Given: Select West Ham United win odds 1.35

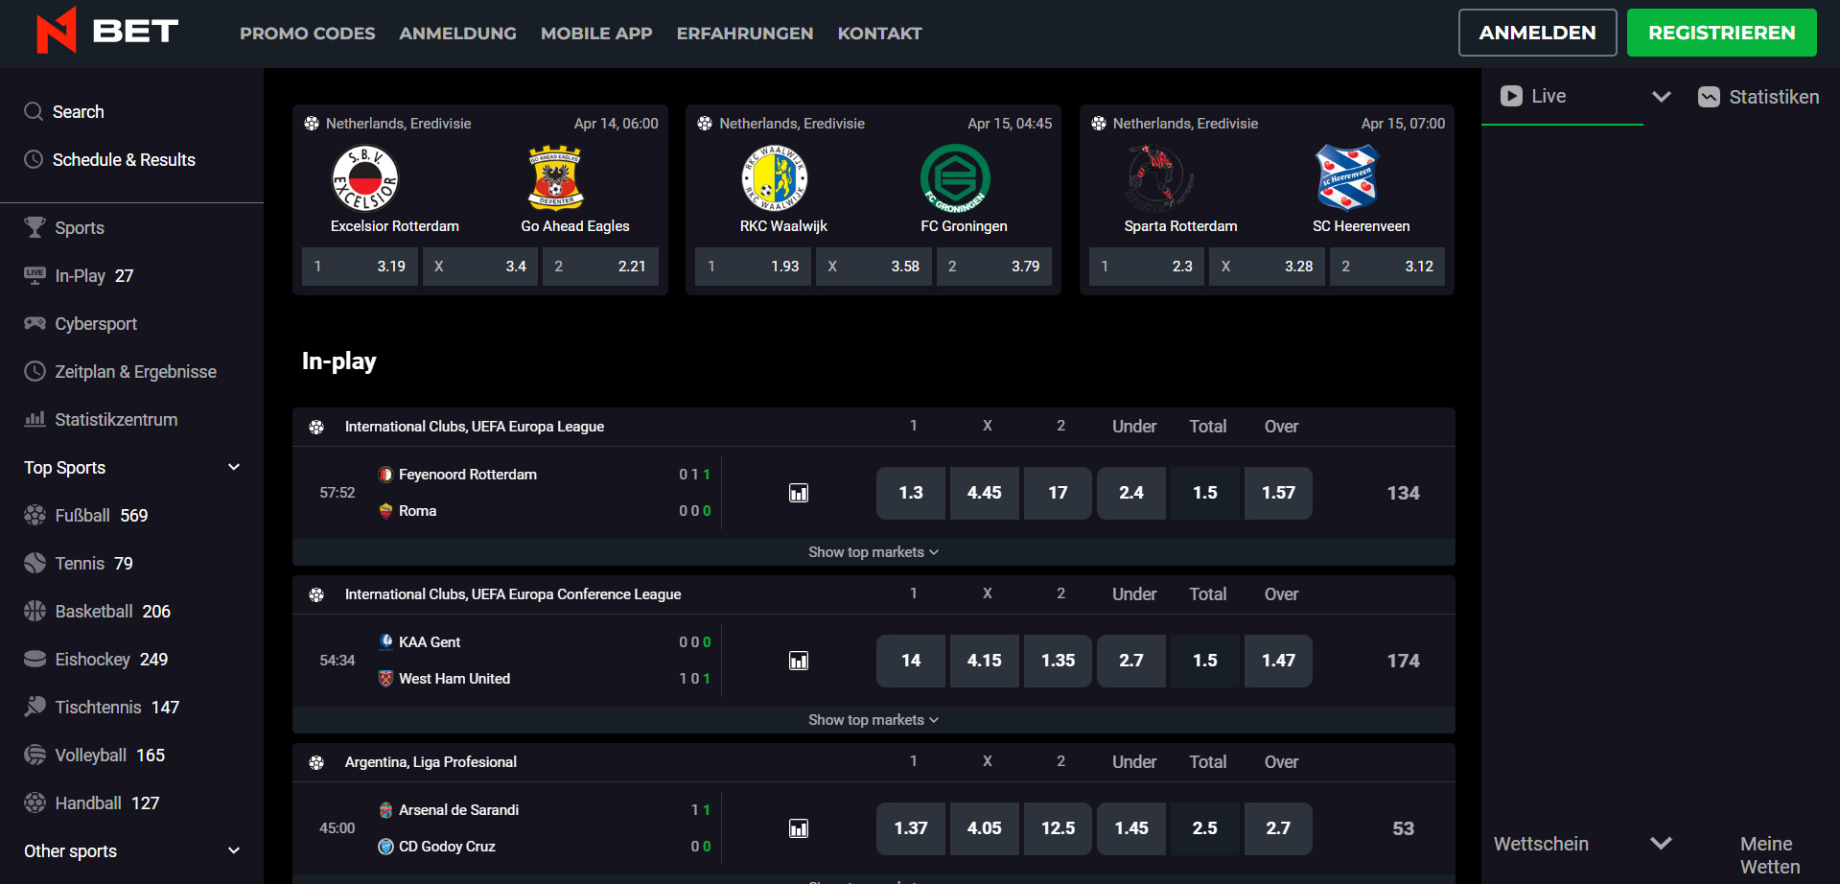Looking at the screenshot, I should tap(1058, 661).
